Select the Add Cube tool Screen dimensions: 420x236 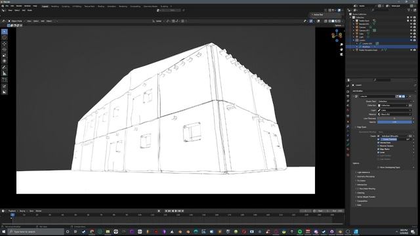point(5,80)
